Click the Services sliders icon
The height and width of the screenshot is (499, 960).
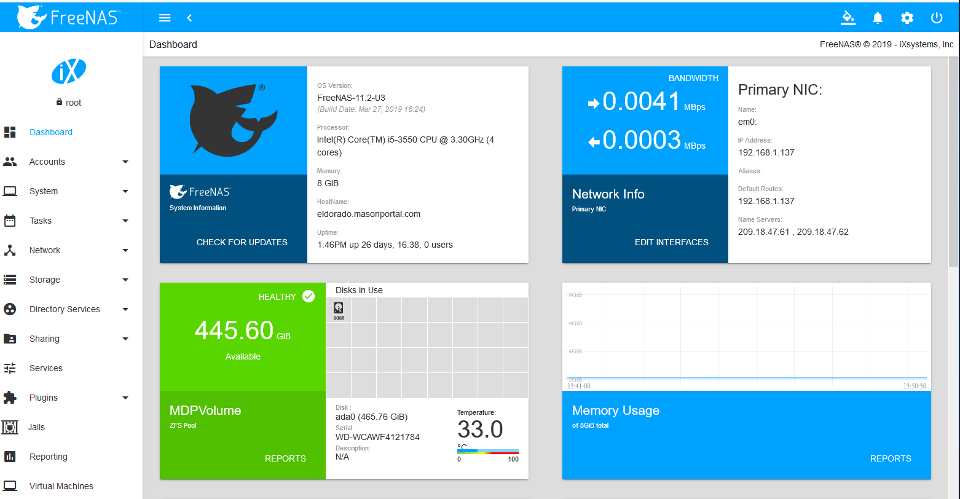click(10, 368)
